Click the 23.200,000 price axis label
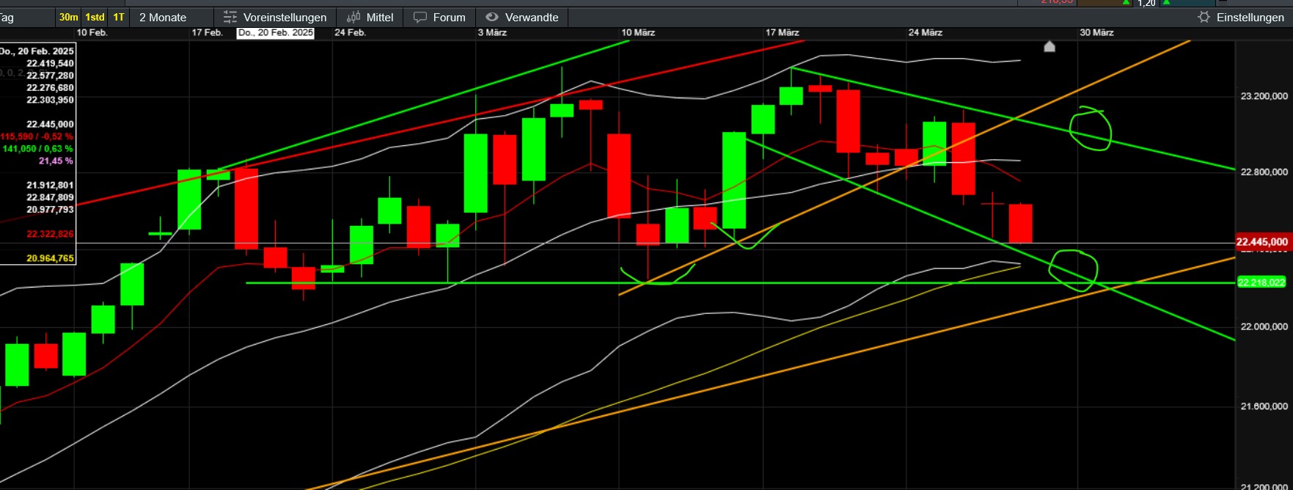1293x490 pixels. coord(1264,96)
